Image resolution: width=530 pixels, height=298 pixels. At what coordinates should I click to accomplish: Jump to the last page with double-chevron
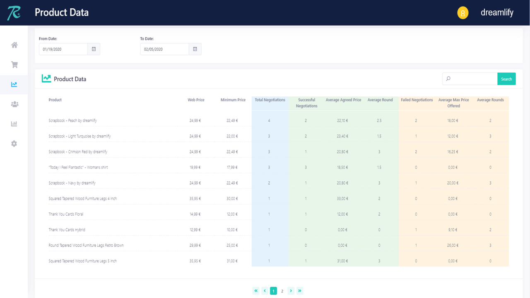click(x=300, y=291)
